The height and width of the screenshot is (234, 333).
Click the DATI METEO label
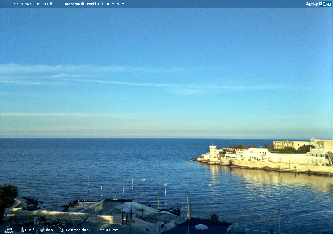[9, 230]
